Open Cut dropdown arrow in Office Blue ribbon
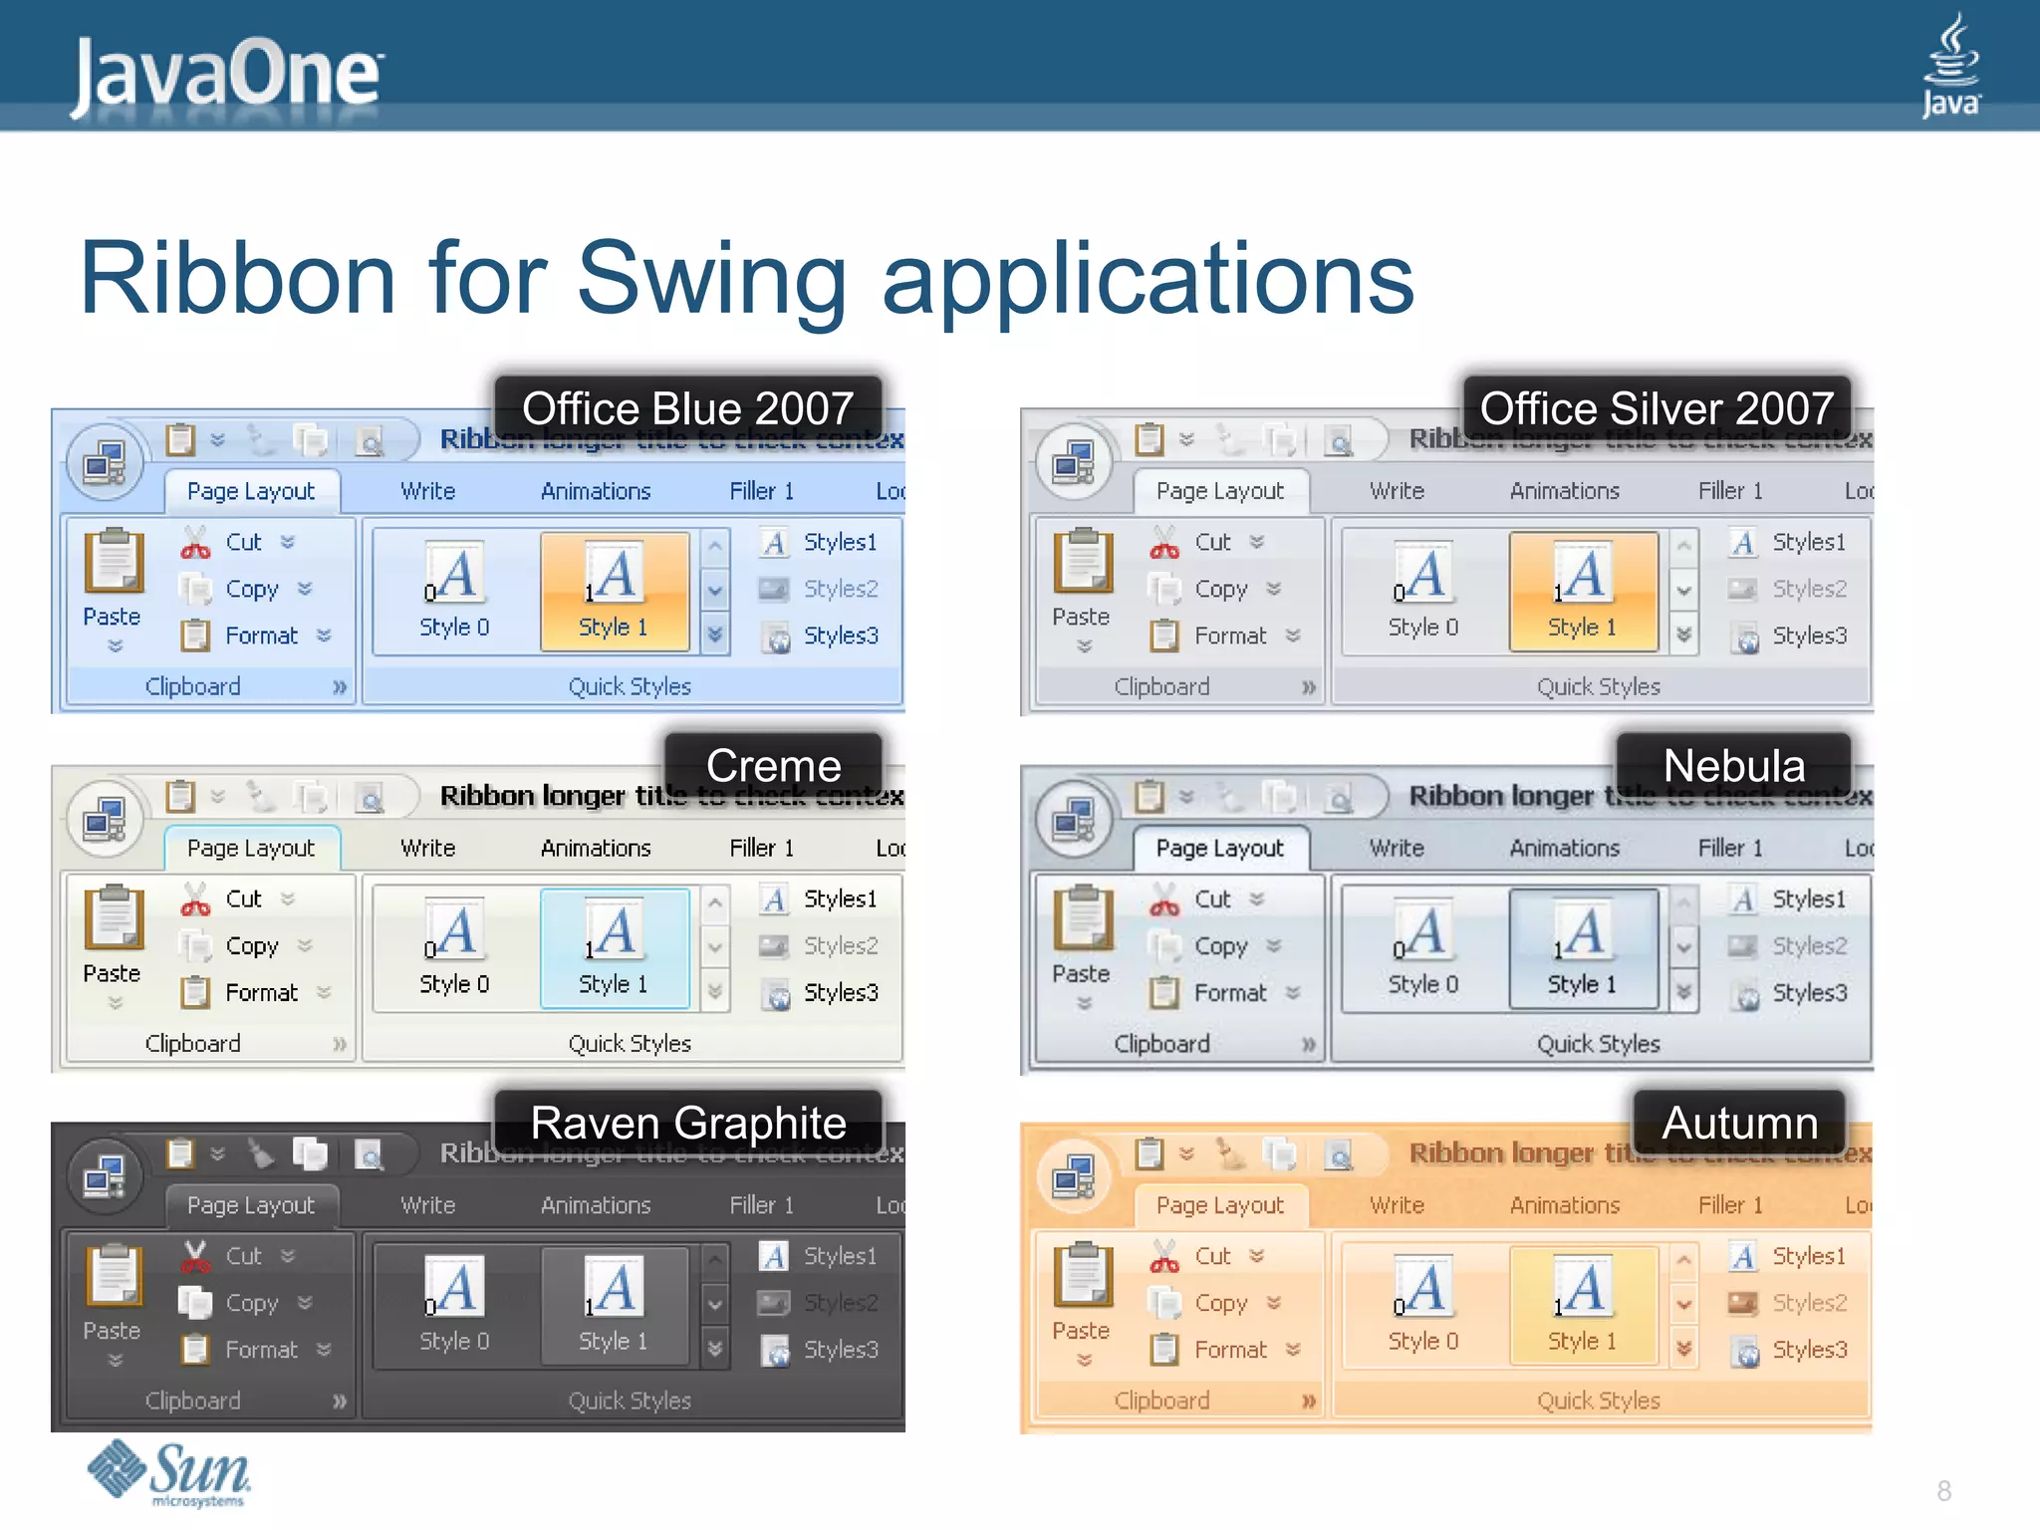 coord(288,542)
